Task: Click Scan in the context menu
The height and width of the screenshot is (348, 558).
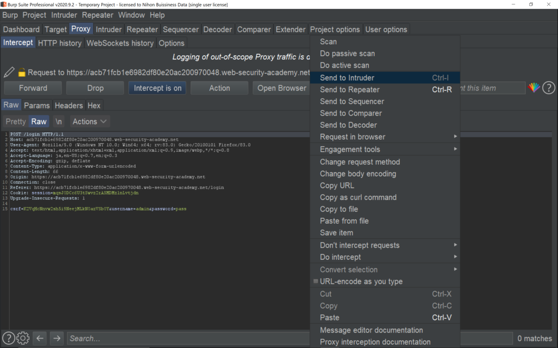Action: [385, 42]
